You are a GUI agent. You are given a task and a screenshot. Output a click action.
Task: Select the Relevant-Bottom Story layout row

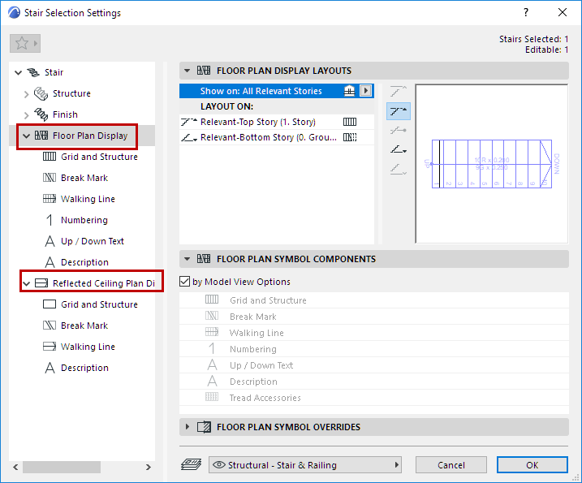[277, 137]
